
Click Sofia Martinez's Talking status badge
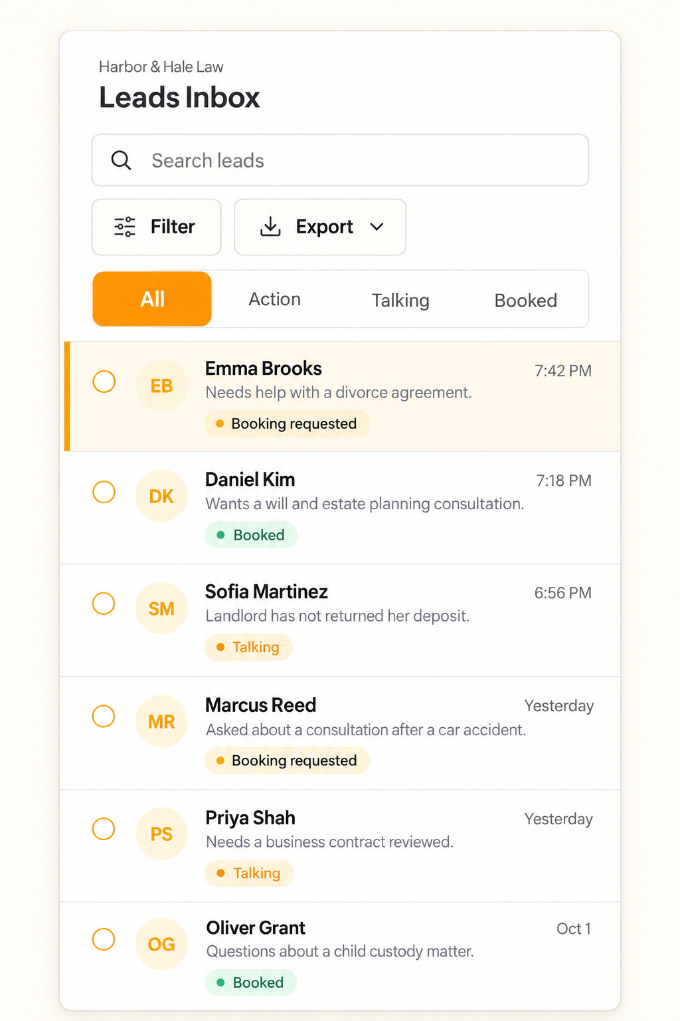click(x=248, y=647)
